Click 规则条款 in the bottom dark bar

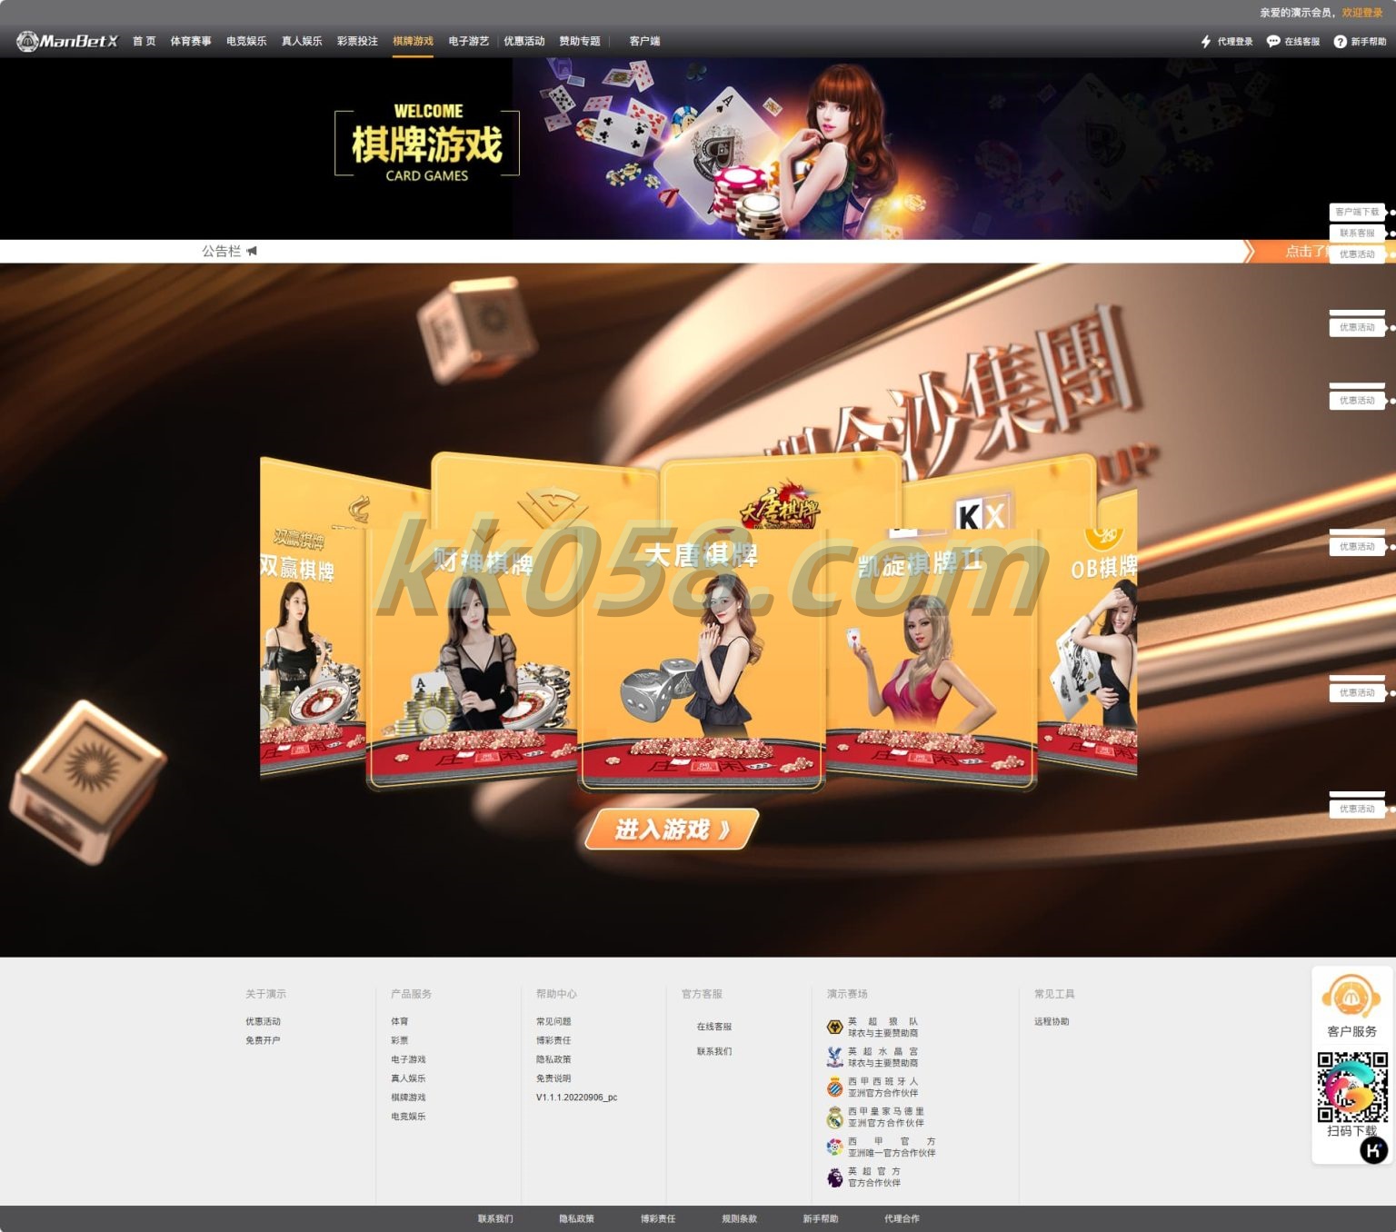(739, 1219)
